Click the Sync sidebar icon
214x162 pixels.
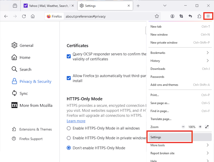click(14, 93)
